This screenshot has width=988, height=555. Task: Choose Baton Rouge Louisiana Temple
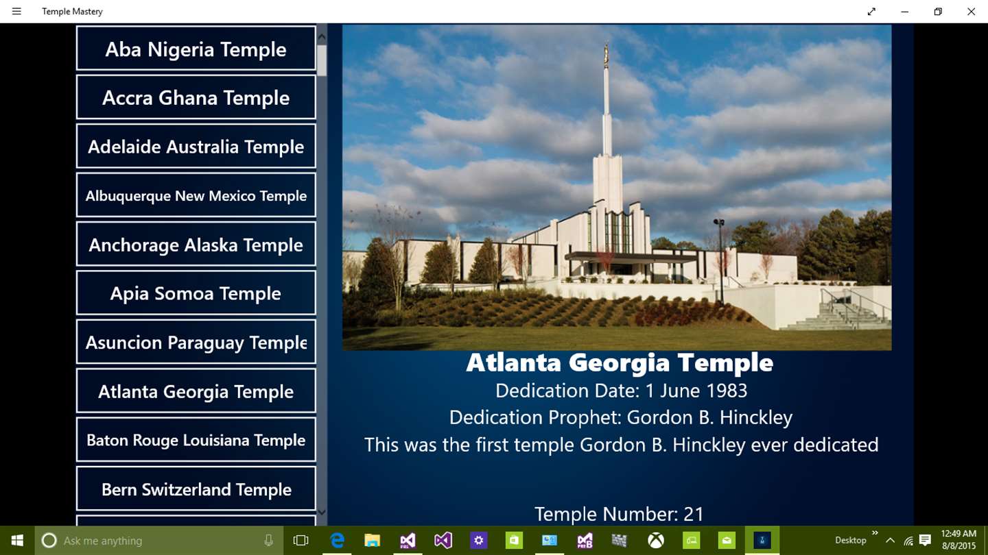[196, 440]
